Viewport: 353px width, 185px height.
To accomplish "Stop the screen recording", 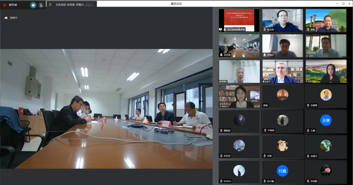I will [33, 5].
